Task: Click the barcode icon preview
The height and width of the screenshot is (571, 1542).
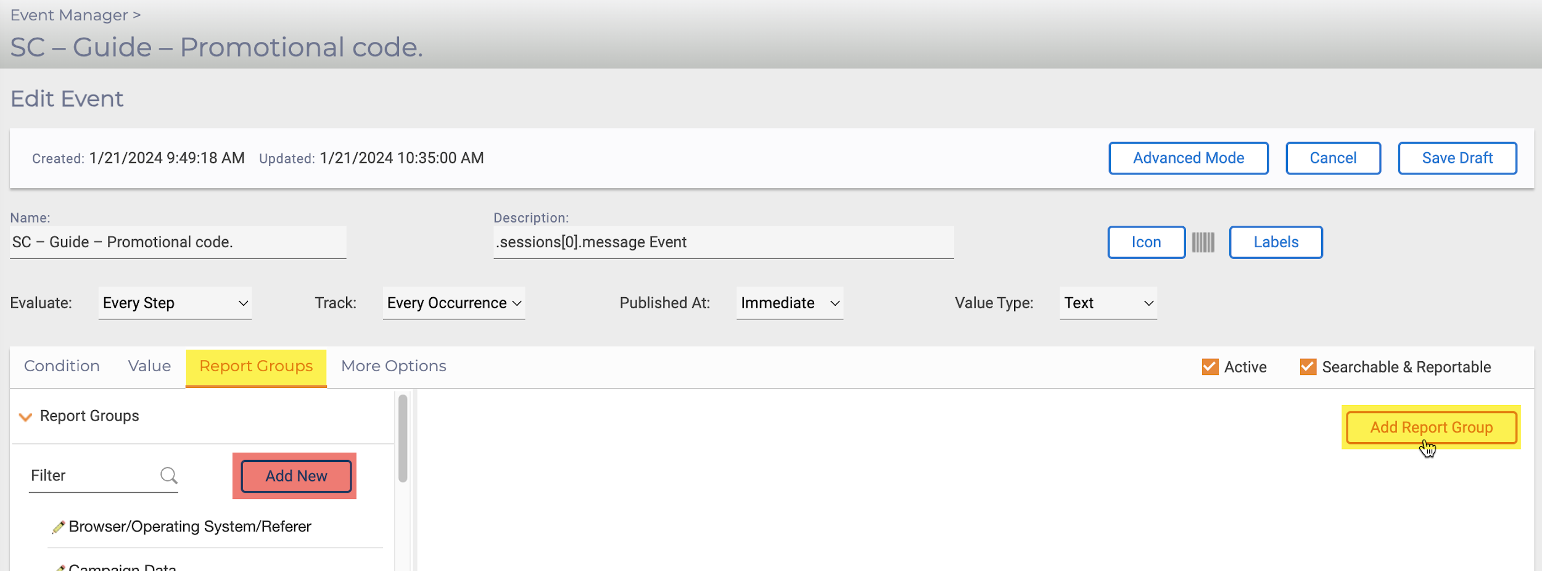Action: pos(1202,242)
